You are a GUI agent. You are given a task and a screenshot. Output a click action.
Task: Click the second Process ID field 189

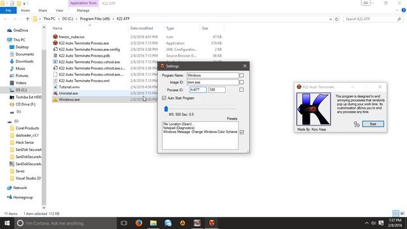[x=217, y=90]
